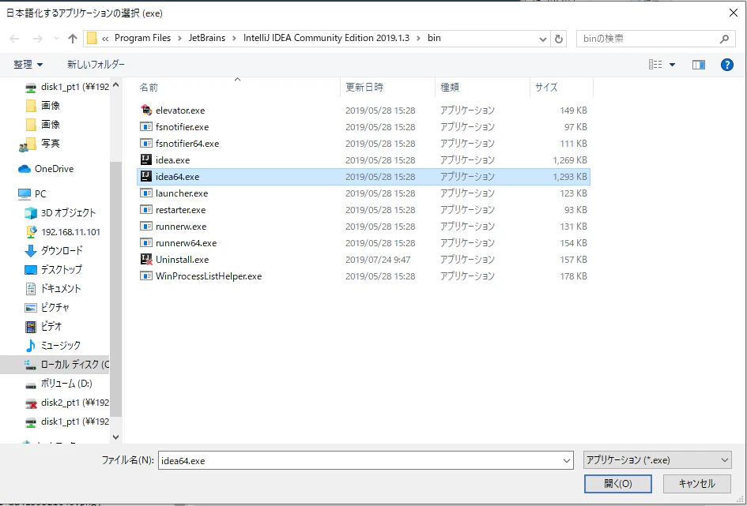Select the runnerw64.exe file icon
This screenshot has width=747, height=506.
coord(145,243)
